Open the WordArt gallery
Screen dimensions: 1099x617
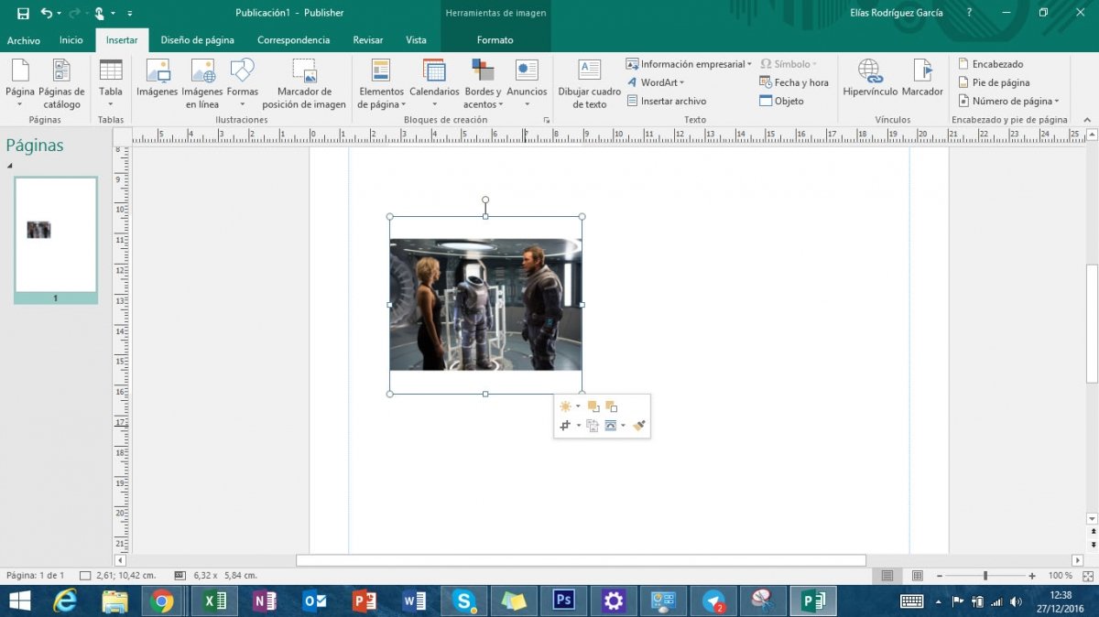(656, 82)
